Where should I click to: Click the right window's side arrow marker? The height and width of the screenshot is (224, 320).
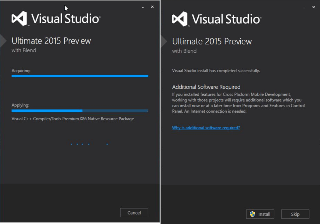164,41
